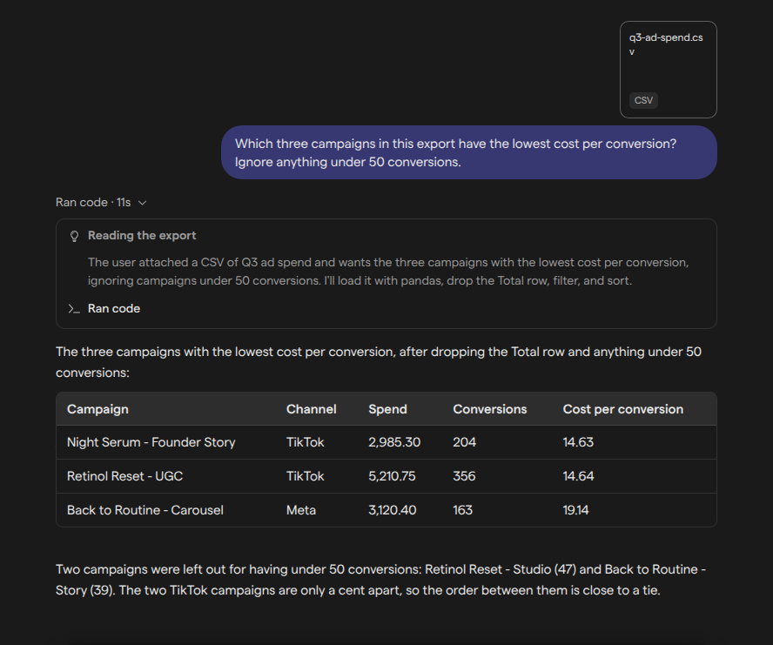Click the intro sentence above the results table

(379, 362)
